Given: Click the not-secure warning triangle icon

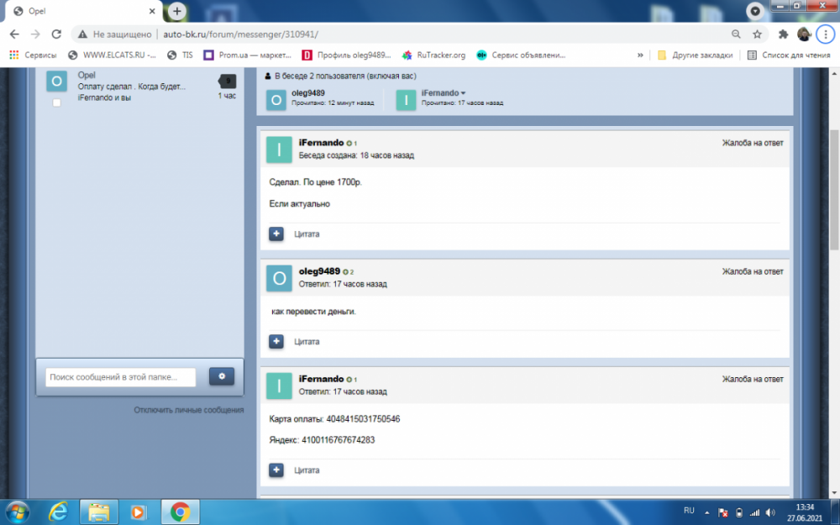Looking at the screenshot, I should pos(82,34).
